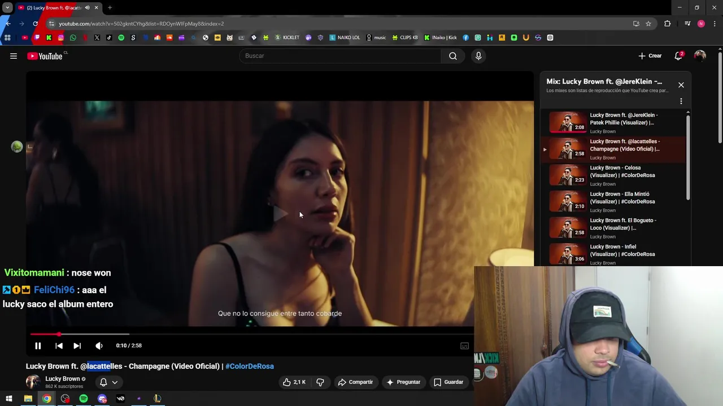Image resolution: width=723 pixels, height=406 pixels.
Task: Open the Chrome profile avatar
Action: 701,24
